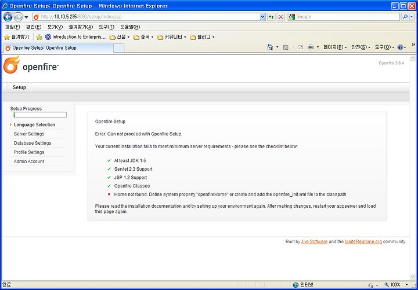The image size is (418, 290).
Task: Click the protected mode icon in status bar
Action: (370, 285)
